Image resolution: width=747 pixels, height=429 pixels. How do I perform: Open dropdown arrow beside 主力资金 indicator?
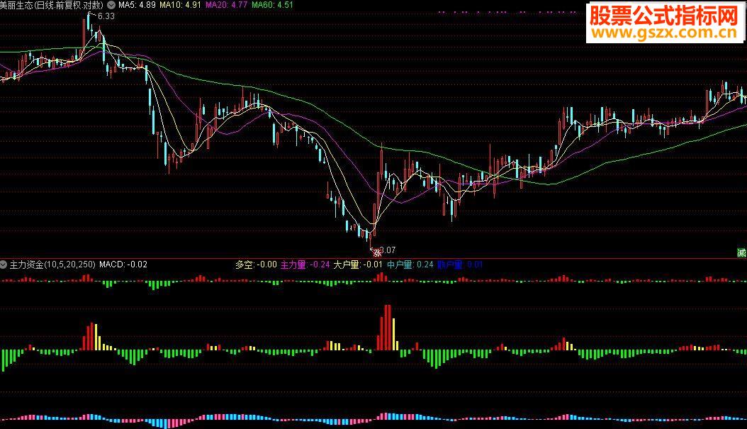coord(4,264)
